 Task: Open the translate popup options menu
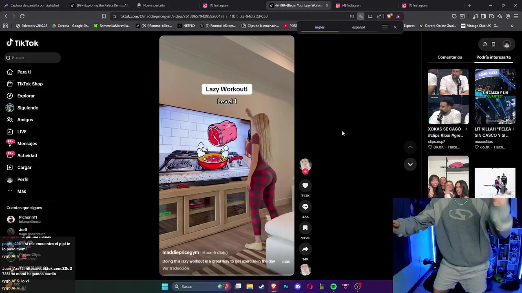(x=385, y=27)
